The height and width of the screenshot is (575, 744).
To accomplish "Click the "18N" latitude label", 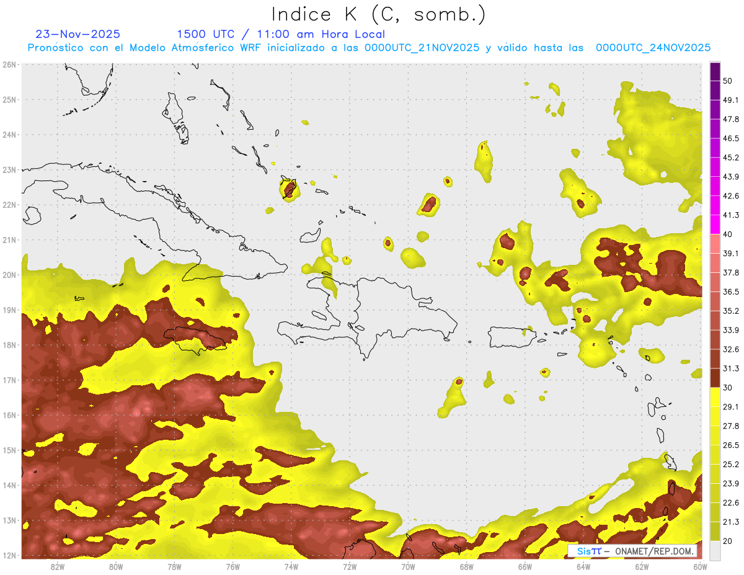I will tap(9, 345).
